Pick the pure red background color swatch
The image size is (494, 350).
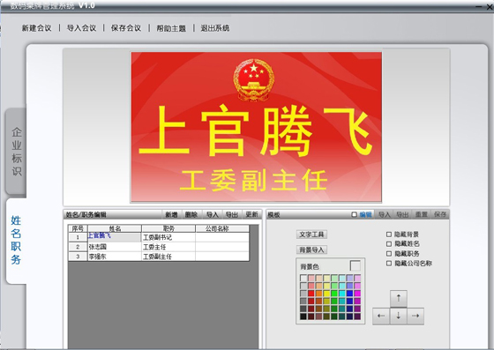click(x=311, y=294)
